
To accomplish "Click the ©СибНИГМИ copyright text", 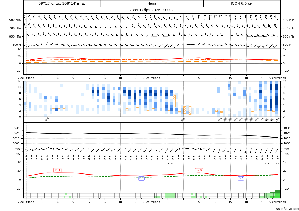I will pos(287,209).
